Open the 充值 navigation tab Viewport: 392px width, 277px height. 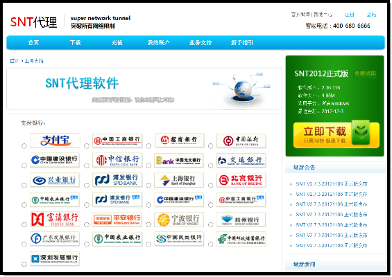(117, 43)
